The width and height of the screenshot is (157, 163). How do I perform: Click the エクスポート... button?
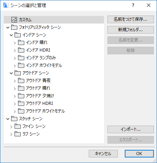pos(131,140)
